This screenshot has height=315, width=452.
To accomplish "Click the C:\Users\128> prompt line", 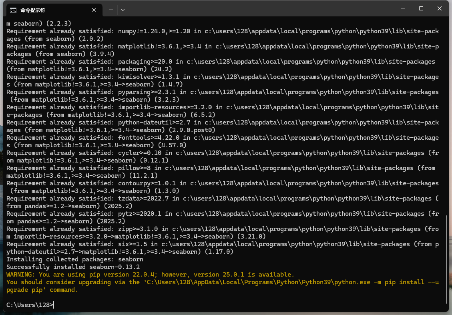I will click(x=30, y=305).
